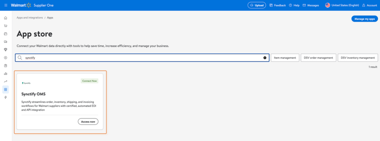Click into the search field containing synctify
This screenshot has height=141, width=380.
tap(142, 58)
